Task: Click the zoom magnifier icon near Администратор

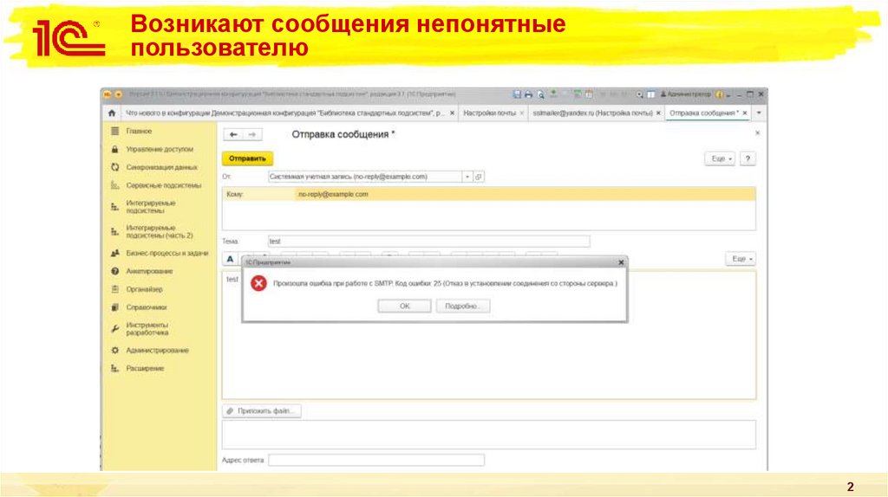Action: coord(639,94)
